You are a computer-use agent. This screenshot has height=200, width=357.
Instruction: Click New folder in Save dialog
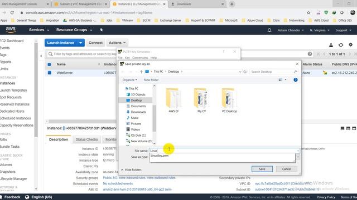(x=151, y=80)
